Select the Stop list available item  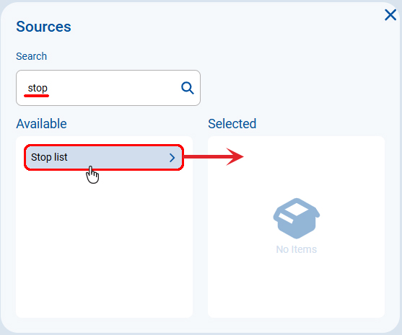point(104,157)
